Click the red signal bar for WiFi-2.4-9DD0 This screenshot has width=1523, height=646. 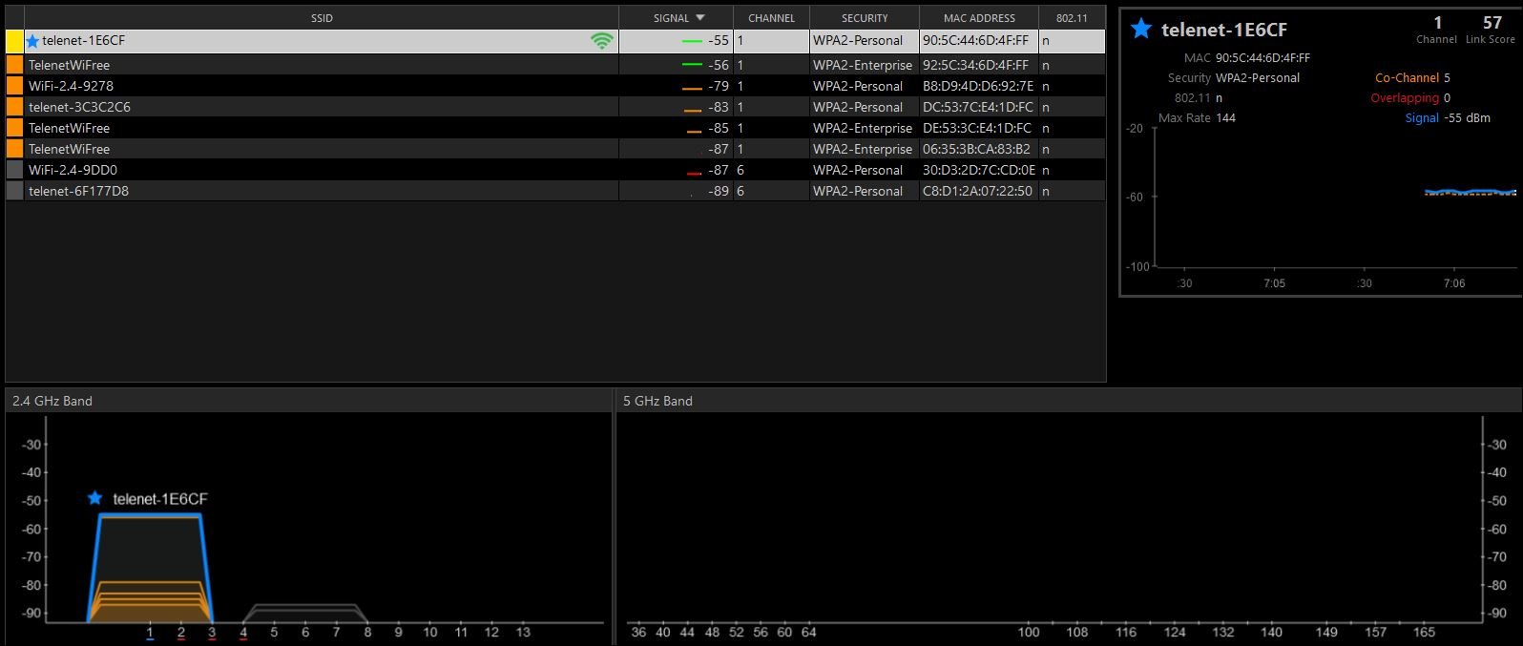[694, 173]
